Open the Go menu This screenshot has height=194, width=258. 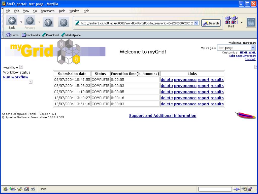point(35,11)
